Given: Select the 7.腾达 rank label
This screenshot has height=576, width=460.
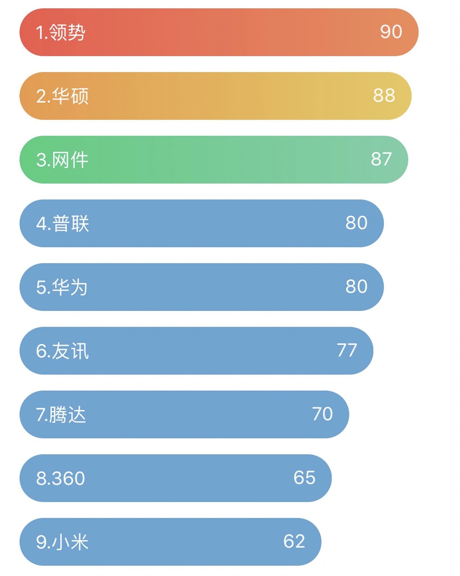Looking at the screenshot, I should coord(61,415).
